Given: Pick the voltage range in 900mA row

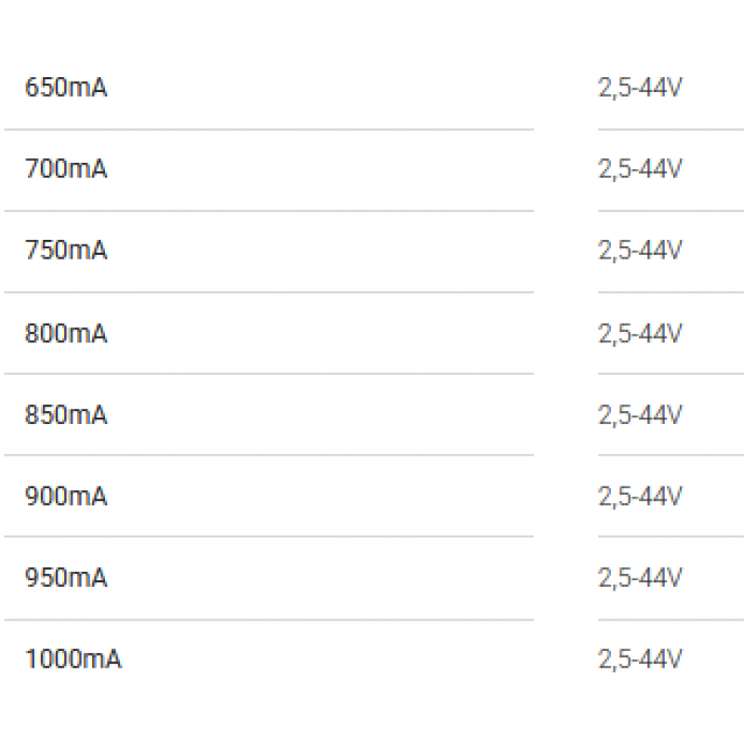Looking at the screenshot, I should coord(640,497).
